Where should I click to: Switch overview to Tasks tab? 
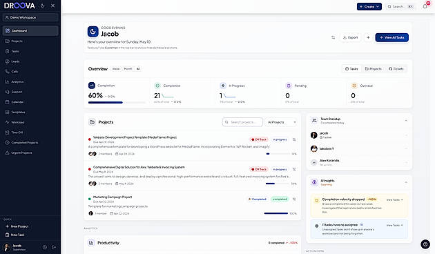coord(351,69)
